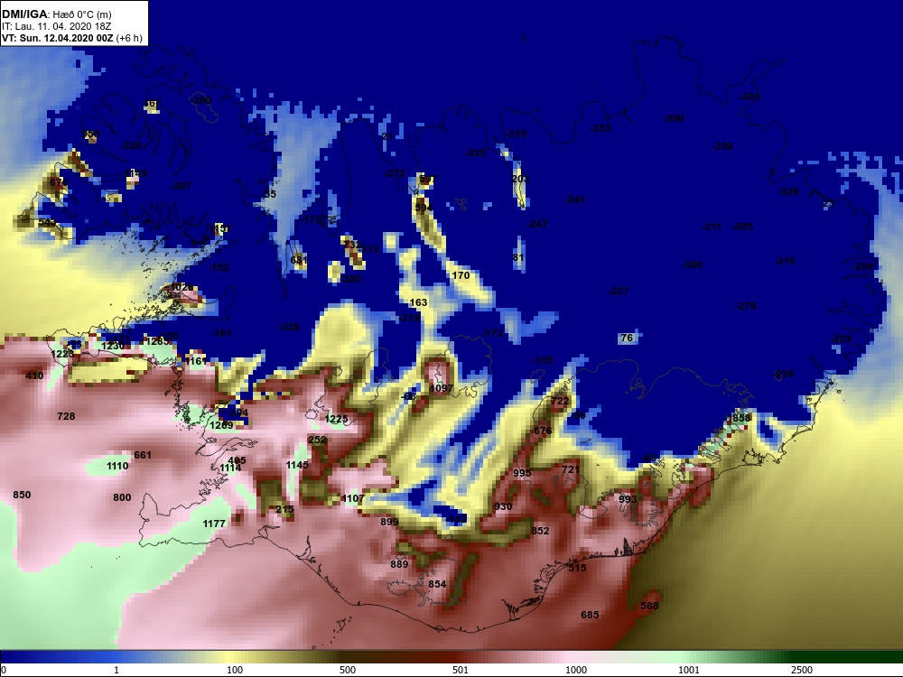Click the map value '721'
The image size is (903, 677).
570,469
